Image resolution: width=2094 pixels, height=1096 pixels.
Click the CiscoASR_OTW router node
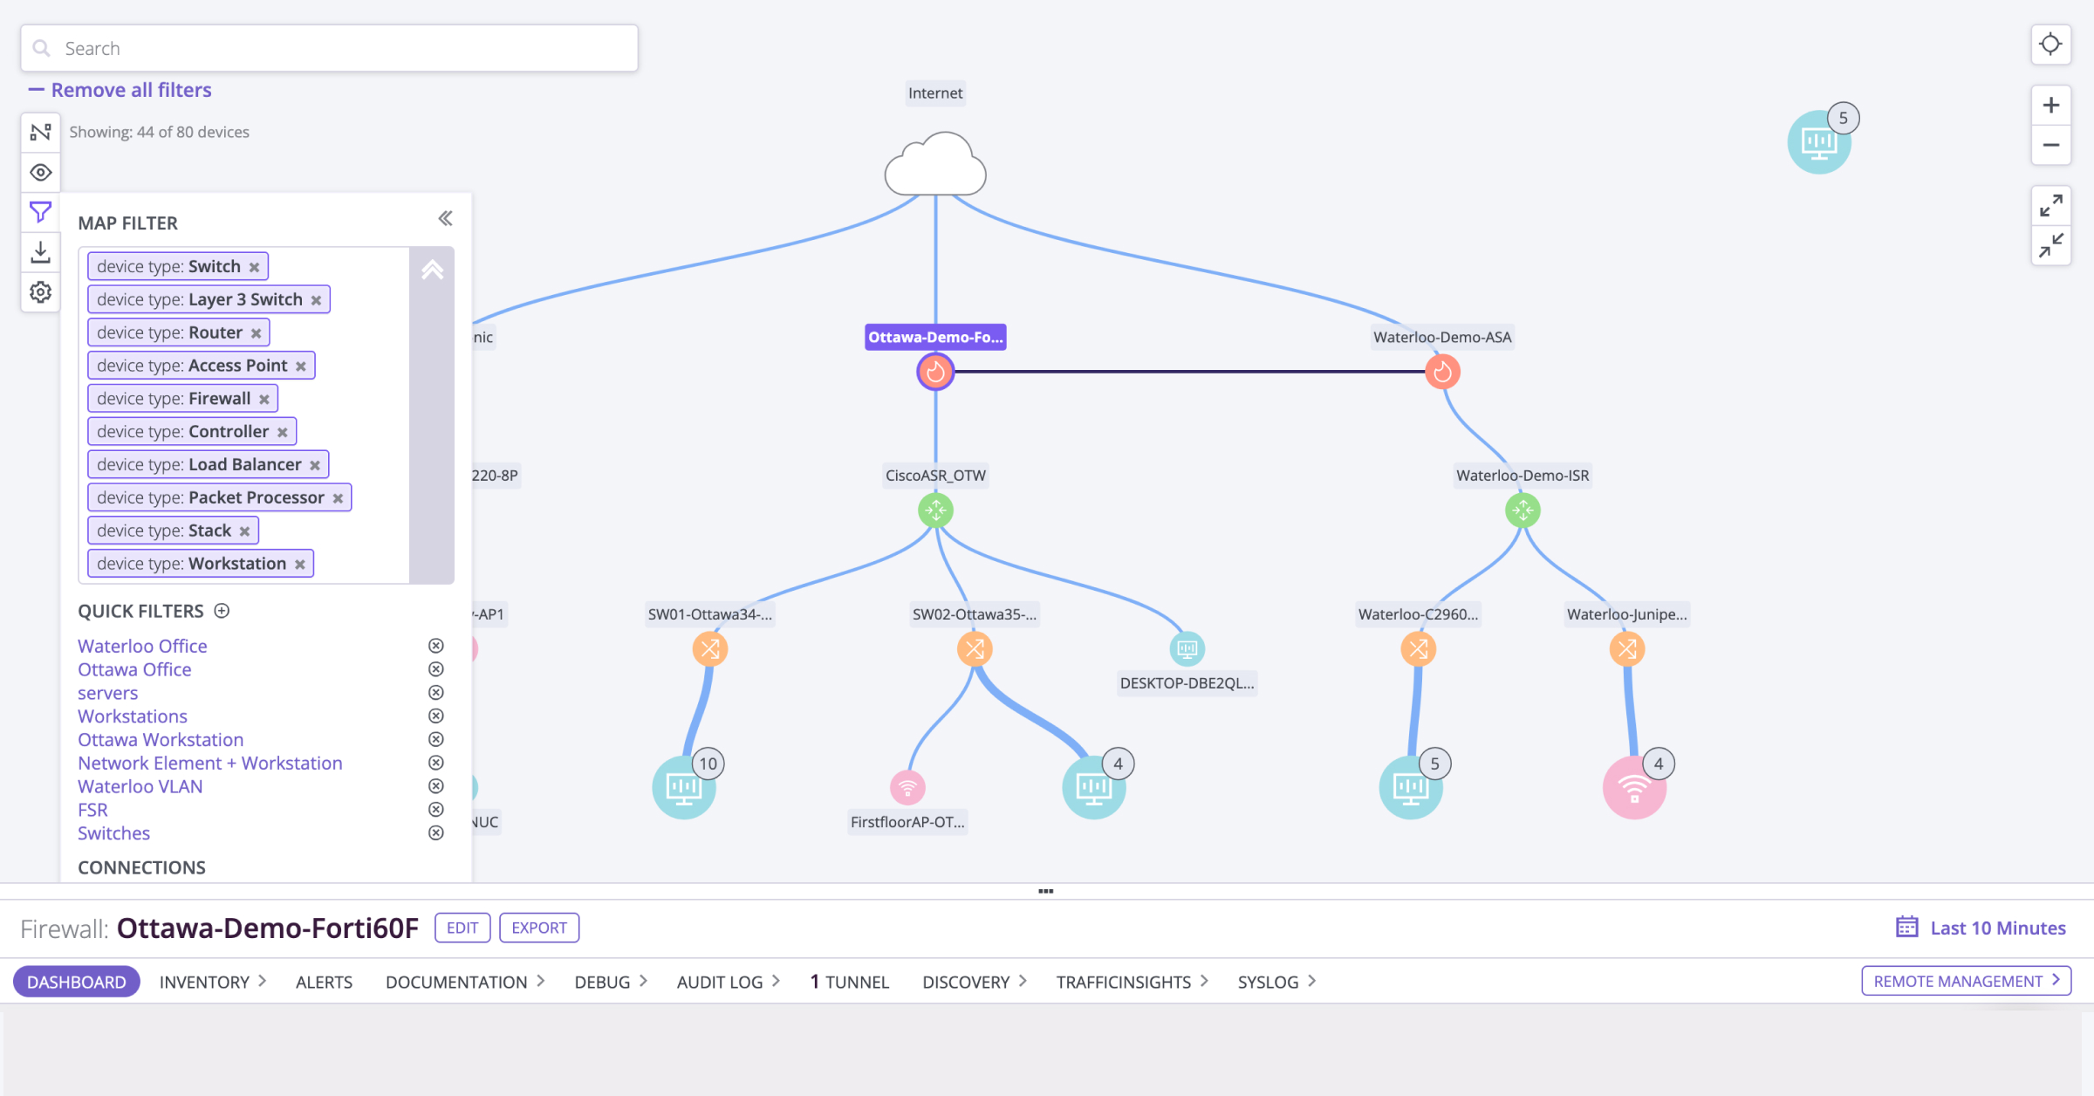935,510
